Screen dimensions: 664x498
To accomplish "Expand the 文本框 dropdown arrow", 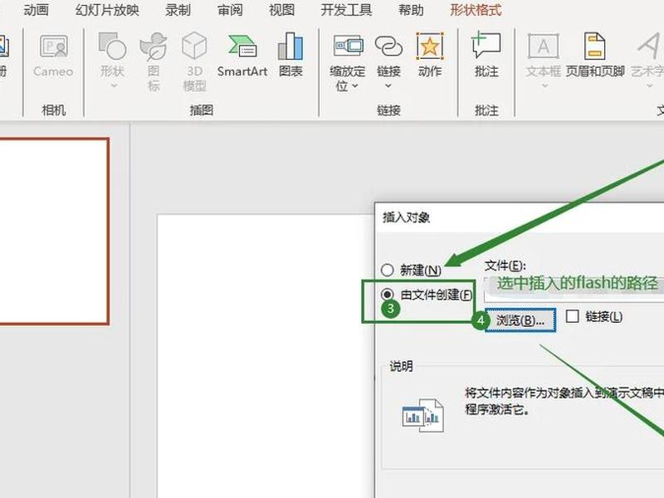I will [545, 86].
